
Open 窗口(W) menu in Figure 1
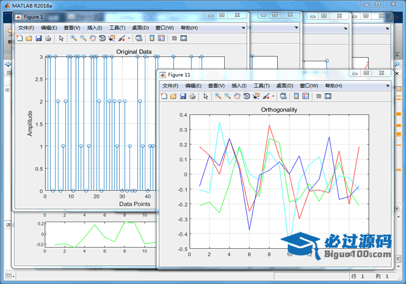(165, 28)
